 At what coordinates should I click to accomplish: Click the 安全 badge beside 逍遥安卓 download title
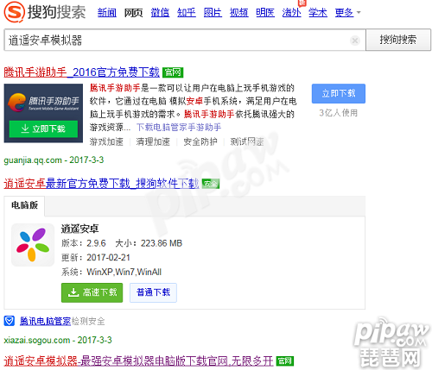point(211,184)
